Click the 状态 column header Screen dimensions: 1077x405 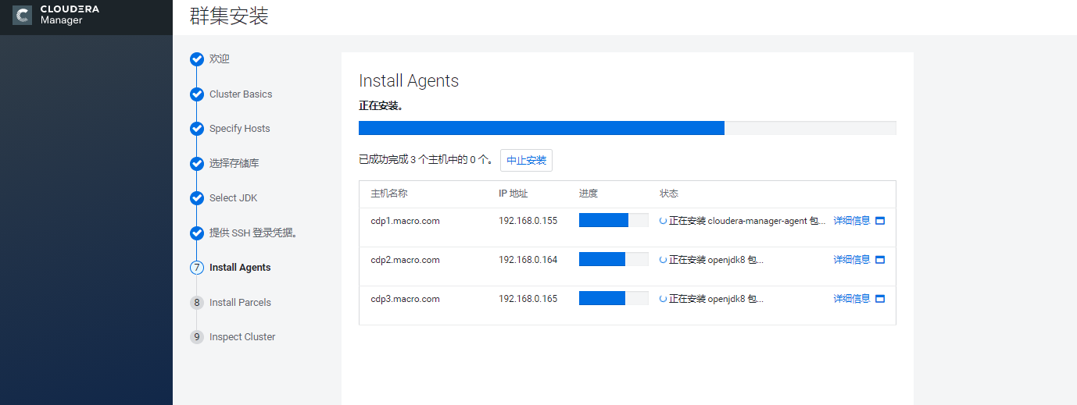click(x=669, y=194)
